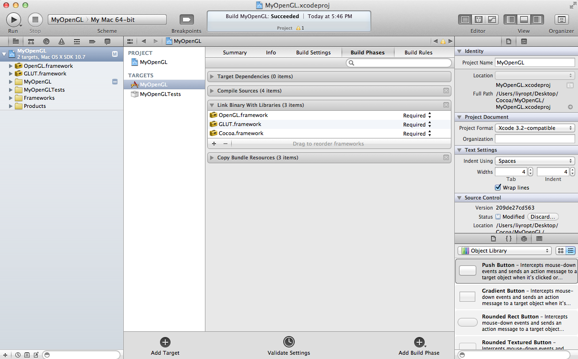Click the Discard source control button
Viewport: 578px width, 359px height.
pos(543,217)
